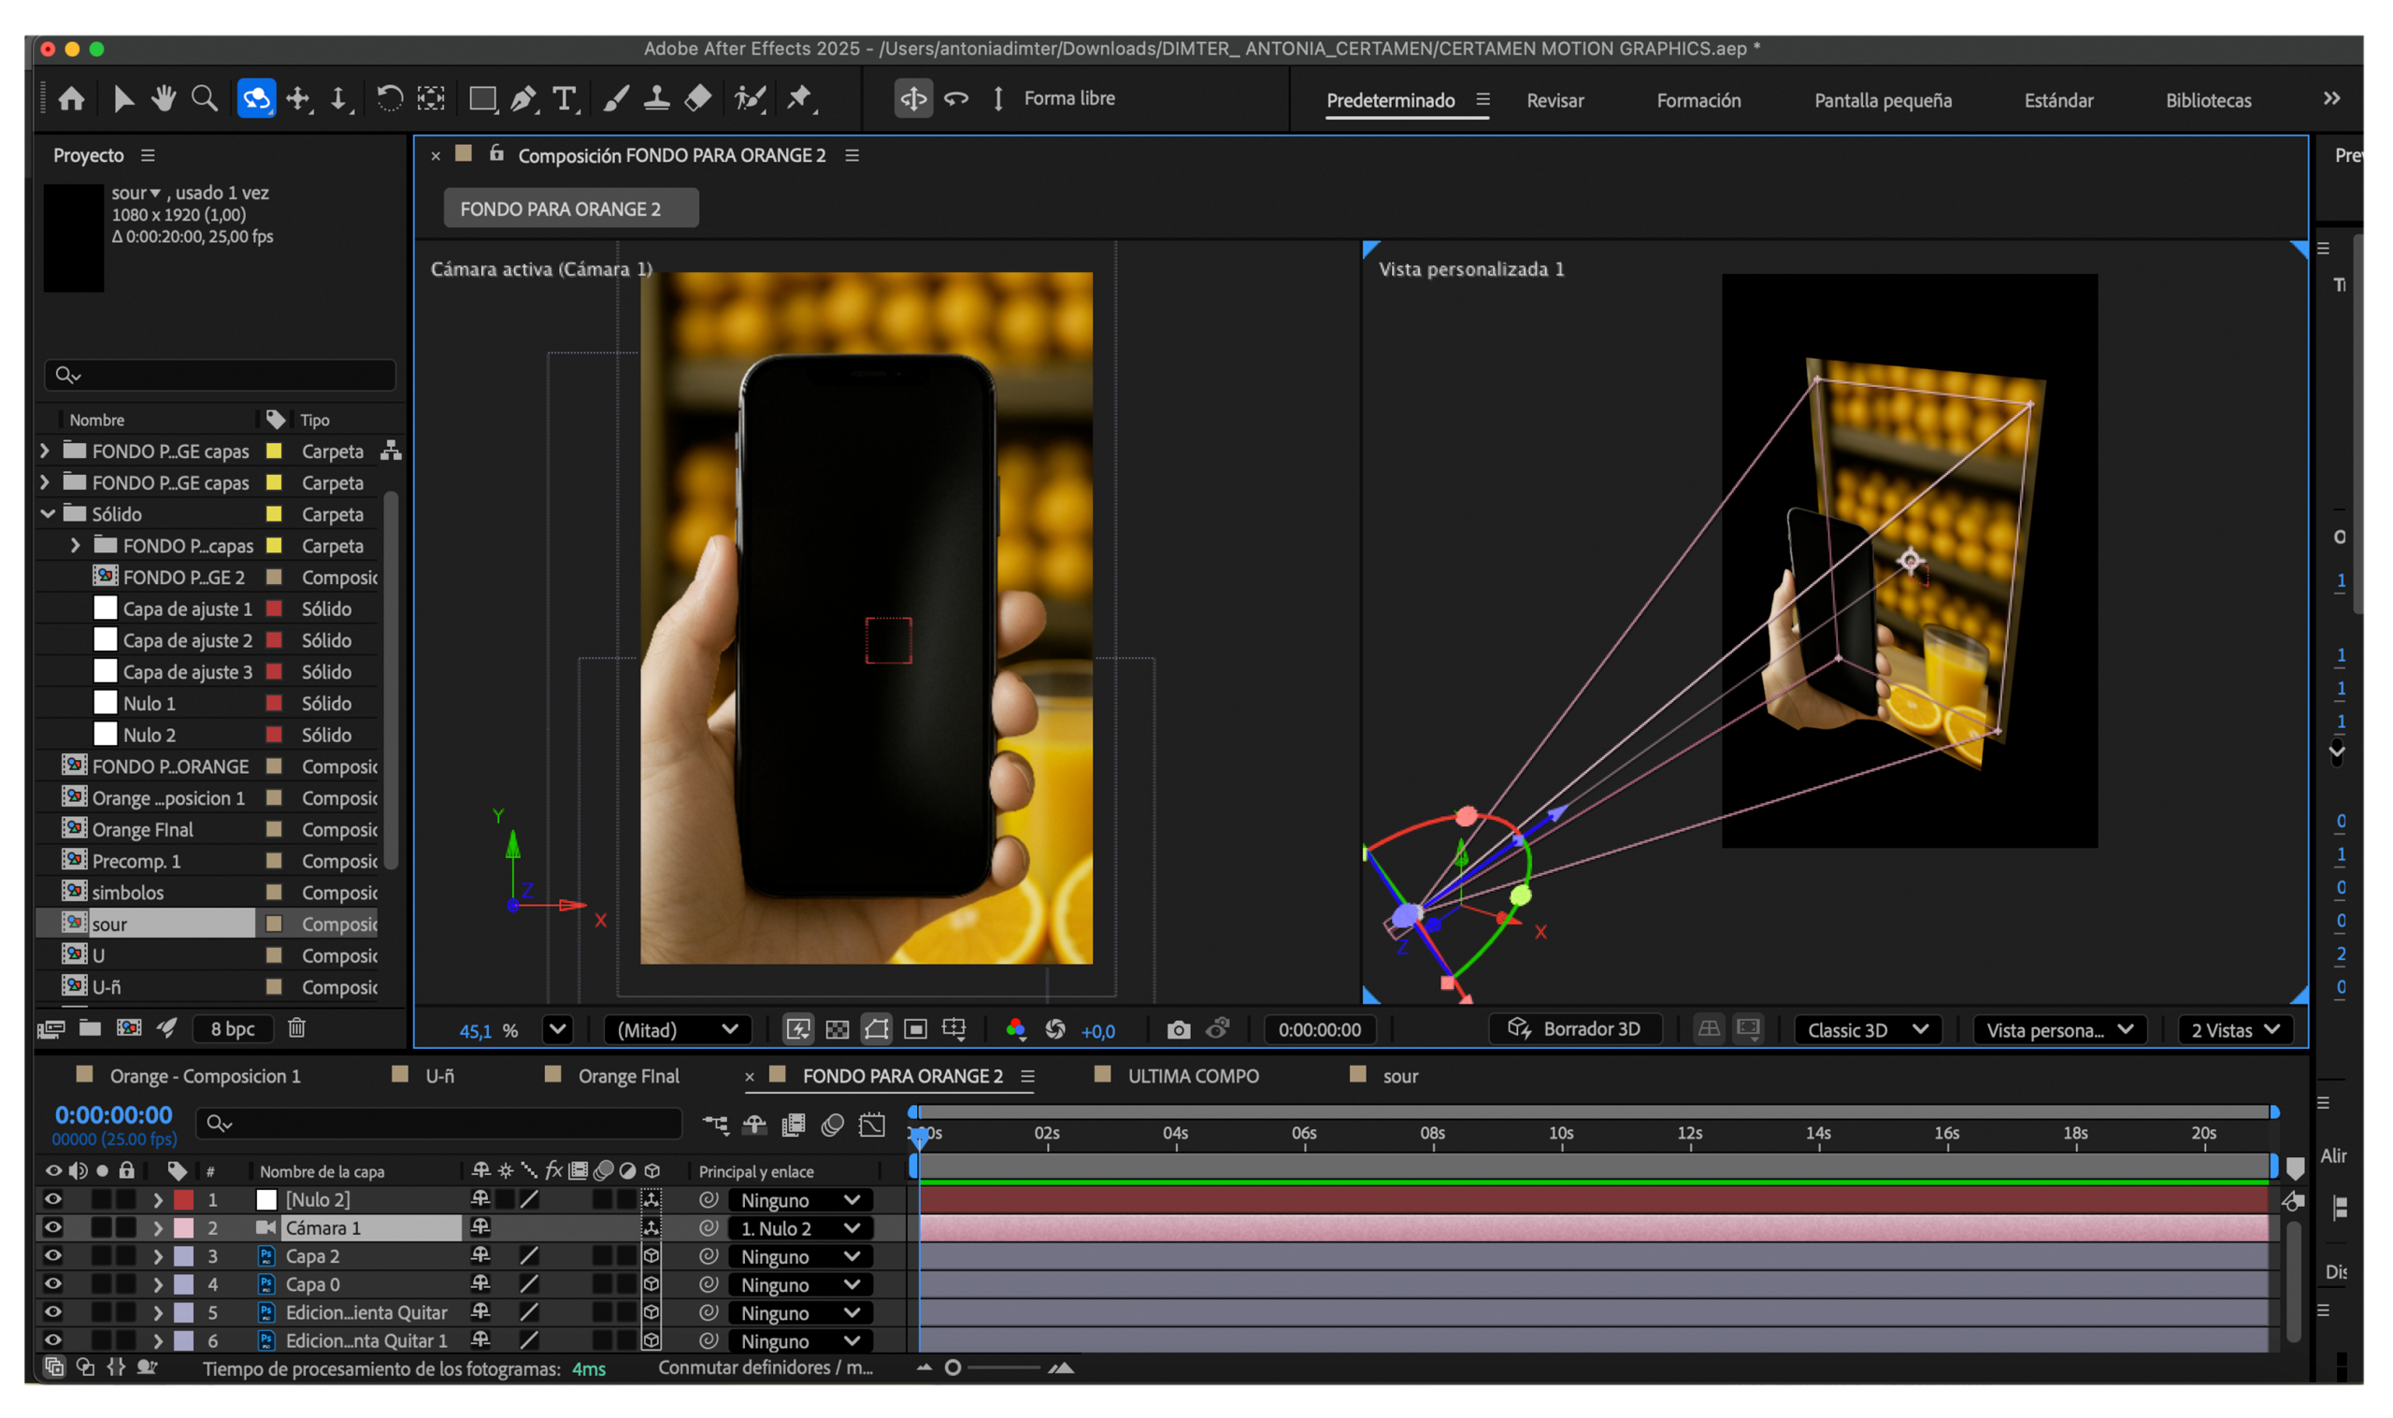Toggle transparency grid in the composition viewer
The height and width of the screenshot is (1418, 2393).
click(x=838, y=1030)
